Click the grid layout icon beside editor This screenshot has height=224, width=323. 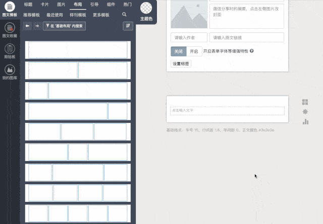click(x=305, y=102)
